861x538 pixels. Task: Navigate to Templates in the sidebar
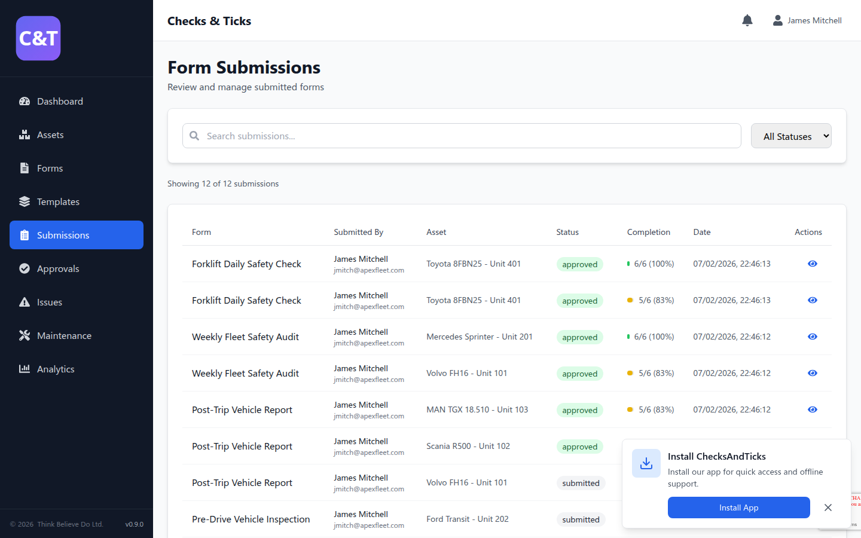click(x=58, y=201)
